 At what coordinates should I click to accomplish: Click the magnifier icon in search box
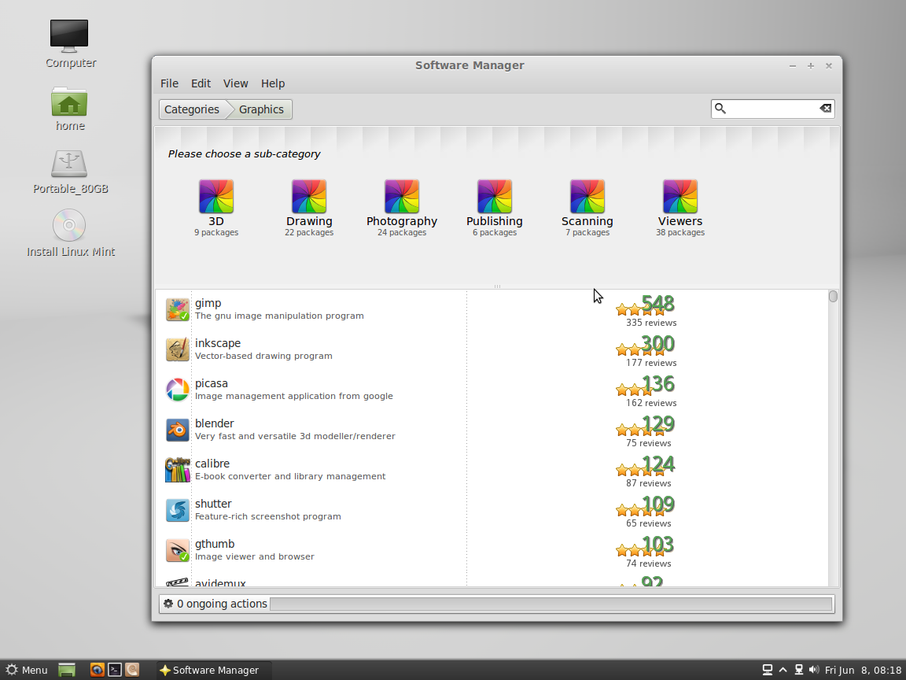coord(720,108)
